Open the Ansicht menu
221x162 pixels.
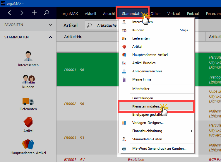109,14
